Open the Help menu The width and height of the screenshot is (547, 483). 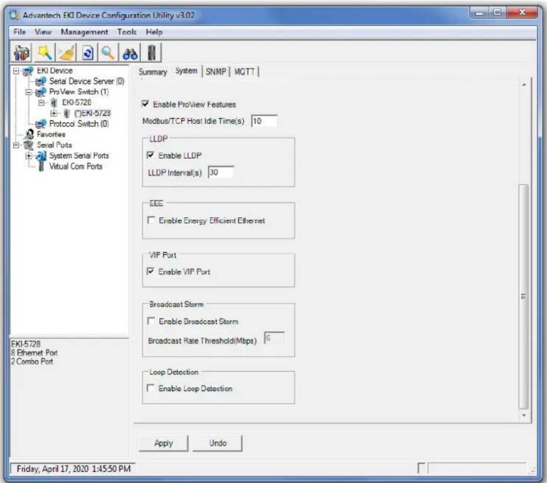[154, 32]
